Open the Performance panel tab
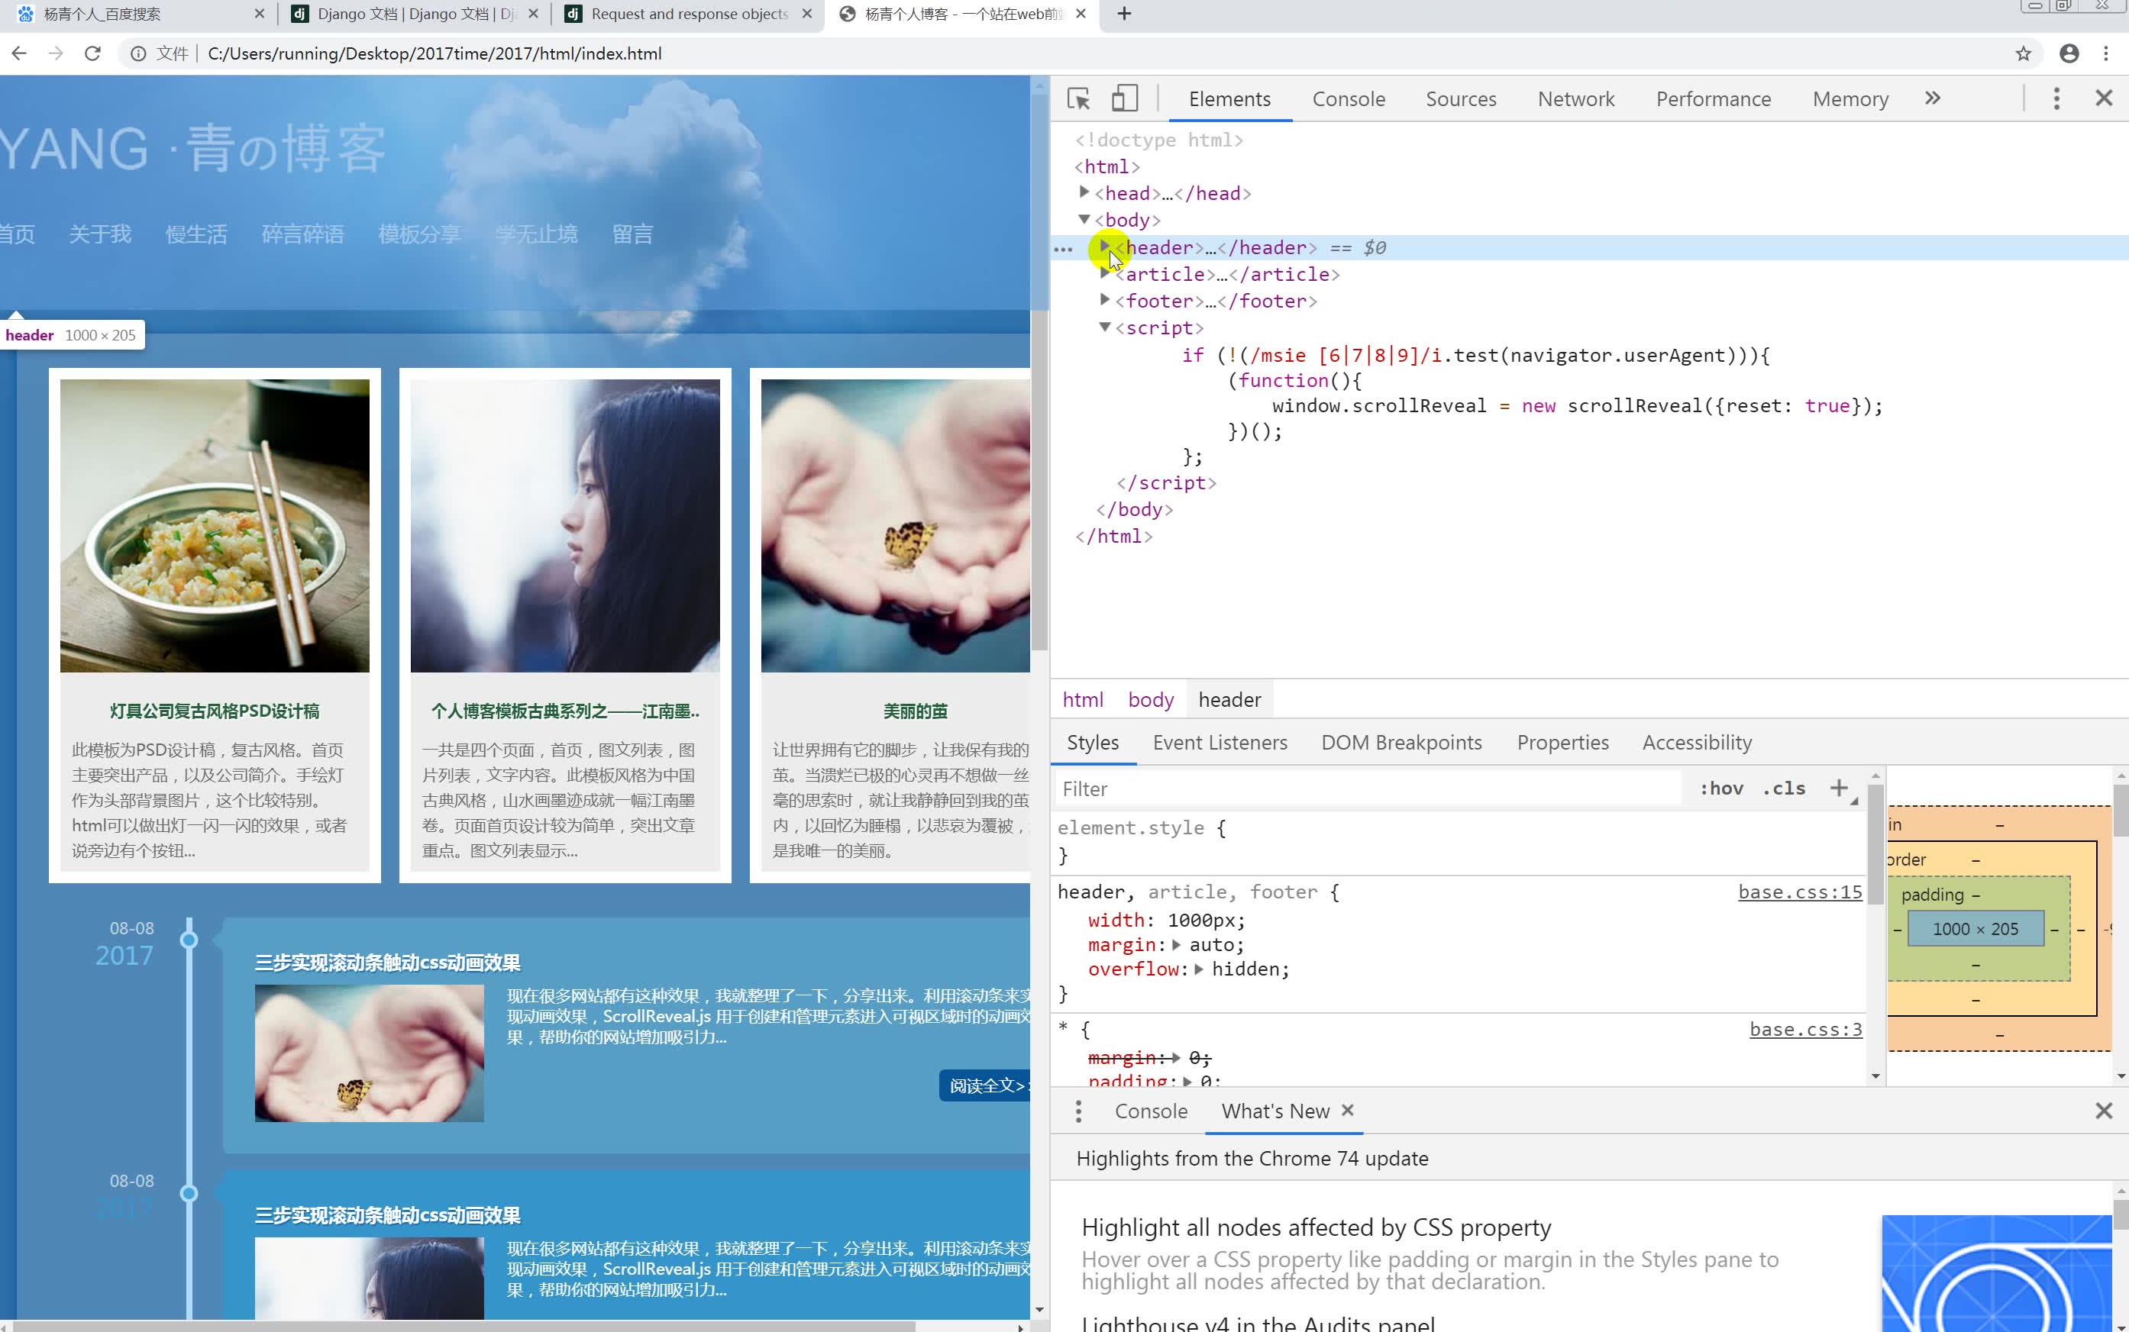Image resolution: width=2129 pixels, height=1332 pixels. (x=1713, y=98)
